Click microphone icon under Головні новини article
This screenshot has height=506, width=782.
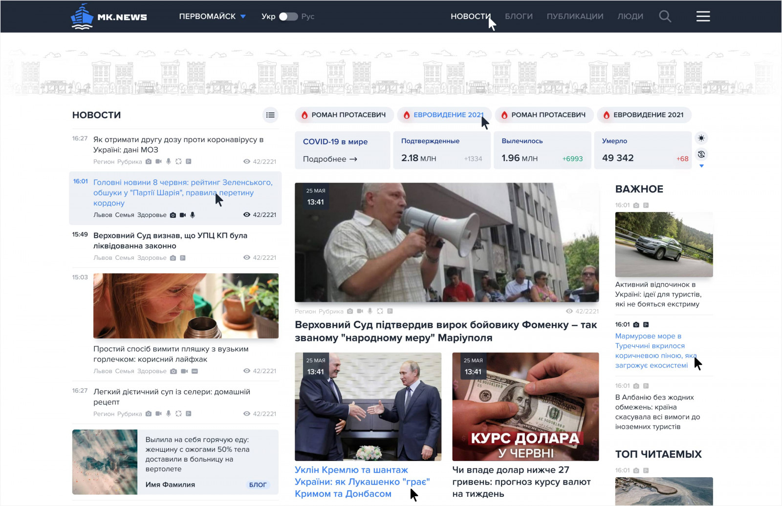(x=193, y=215)
